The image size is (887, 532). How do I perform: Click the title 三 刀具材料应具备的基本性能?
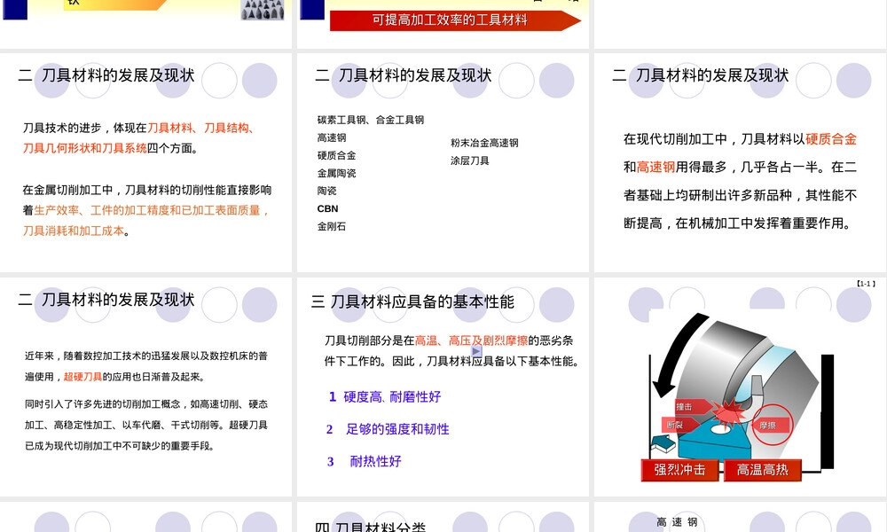pos(412,301)
